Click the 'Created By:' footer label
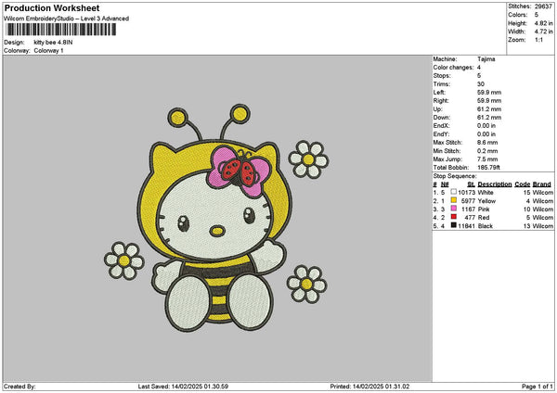557x393 pixels. 19,387
